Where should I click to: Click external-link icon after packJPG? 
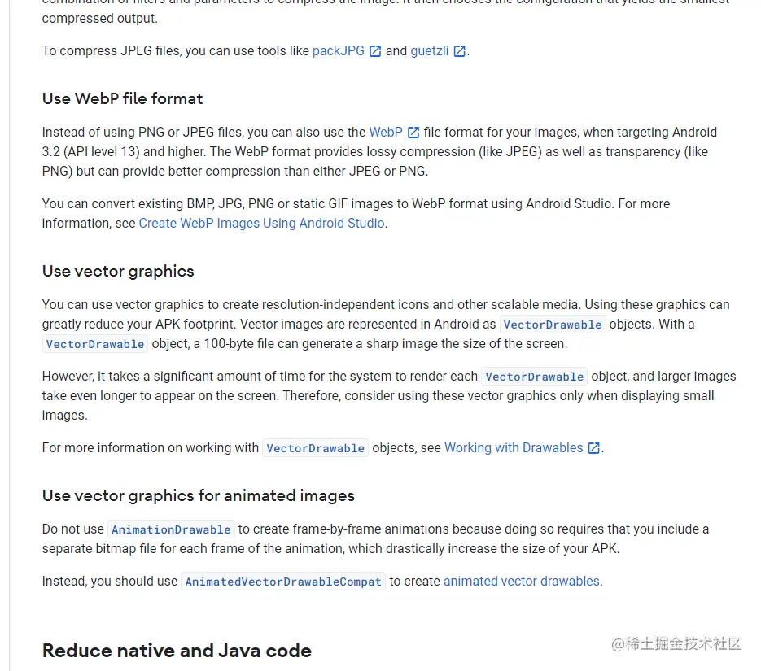coord(375,51)
